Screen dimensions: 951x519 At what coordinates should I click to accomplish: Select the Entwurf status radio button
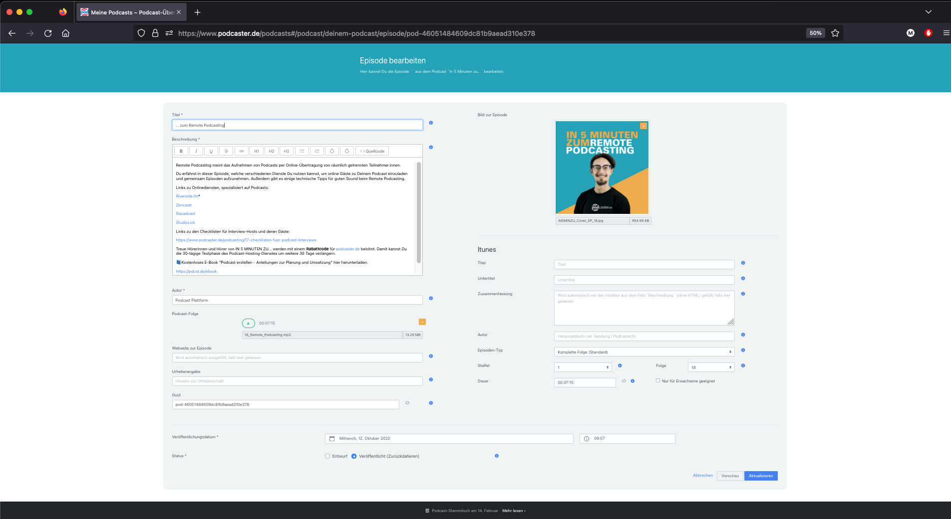[x=327, y=456]
